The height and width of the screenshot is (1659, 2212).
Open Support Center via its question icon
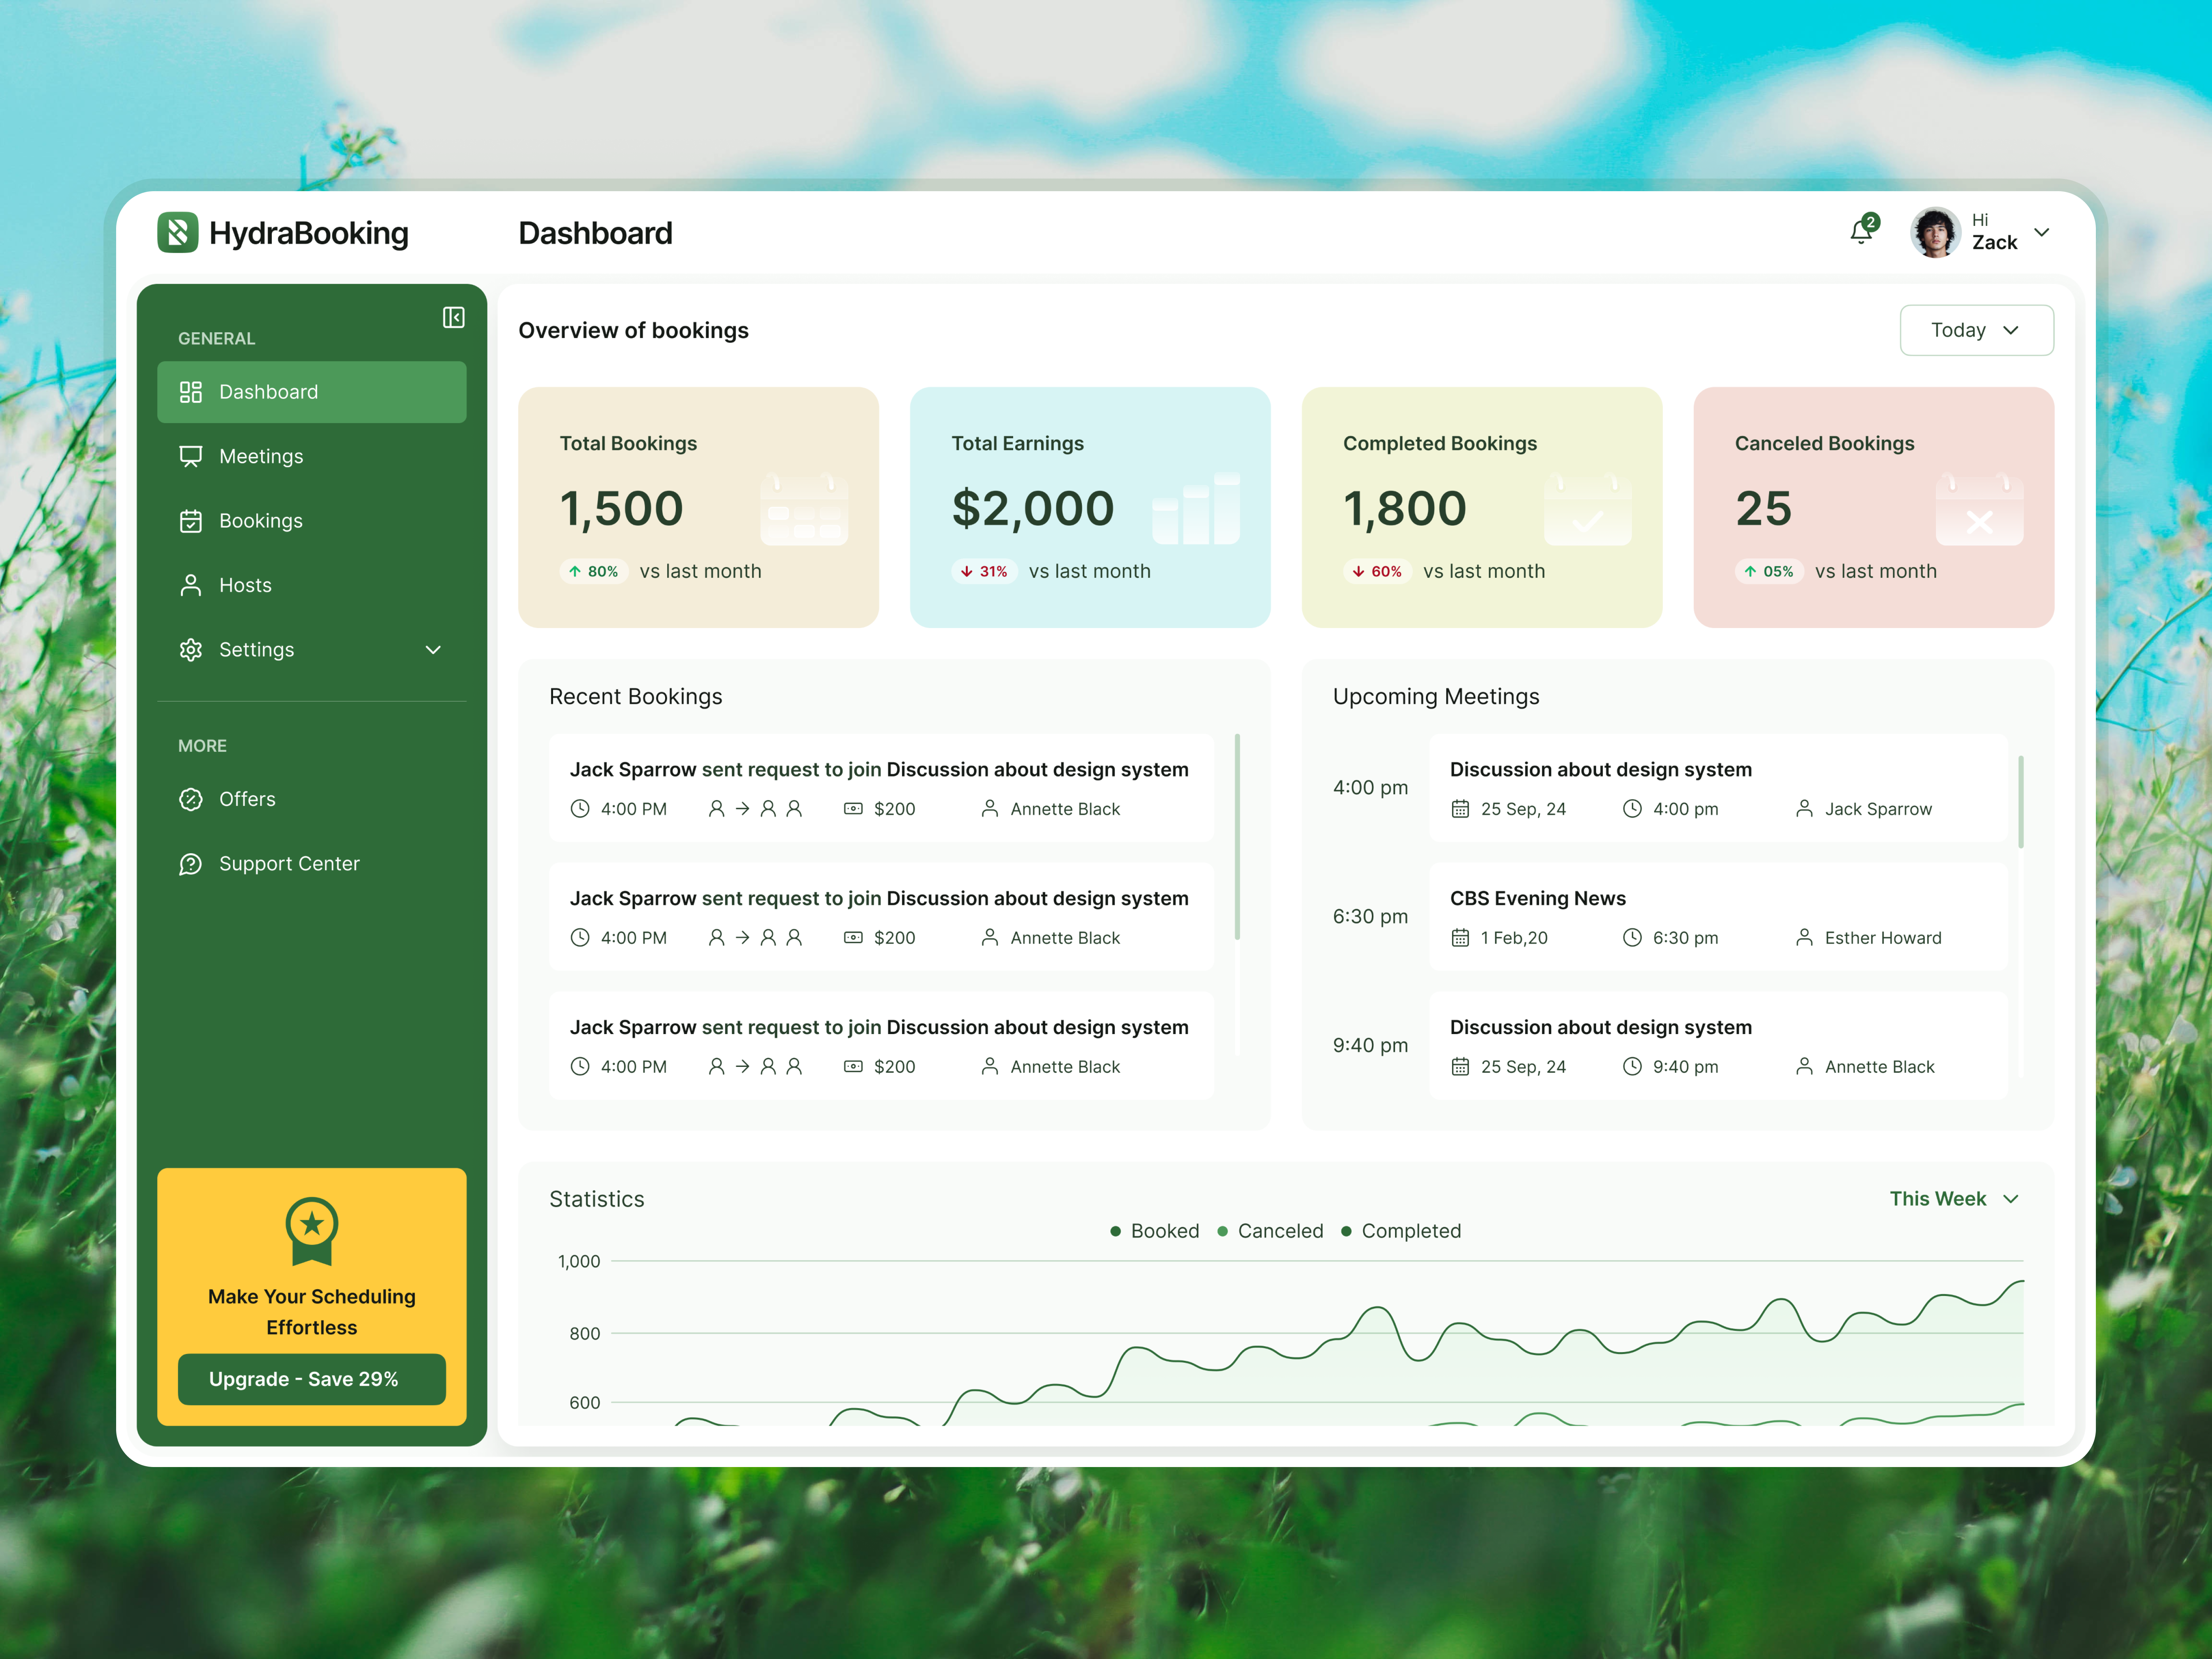pyautogui.click(x=191, y=863)
